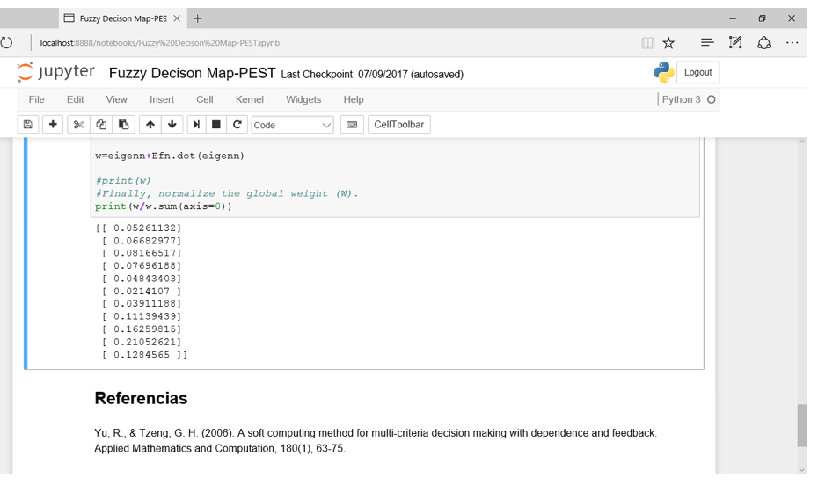
Task: Click the Logout button
Action: [x=697, y=72]
